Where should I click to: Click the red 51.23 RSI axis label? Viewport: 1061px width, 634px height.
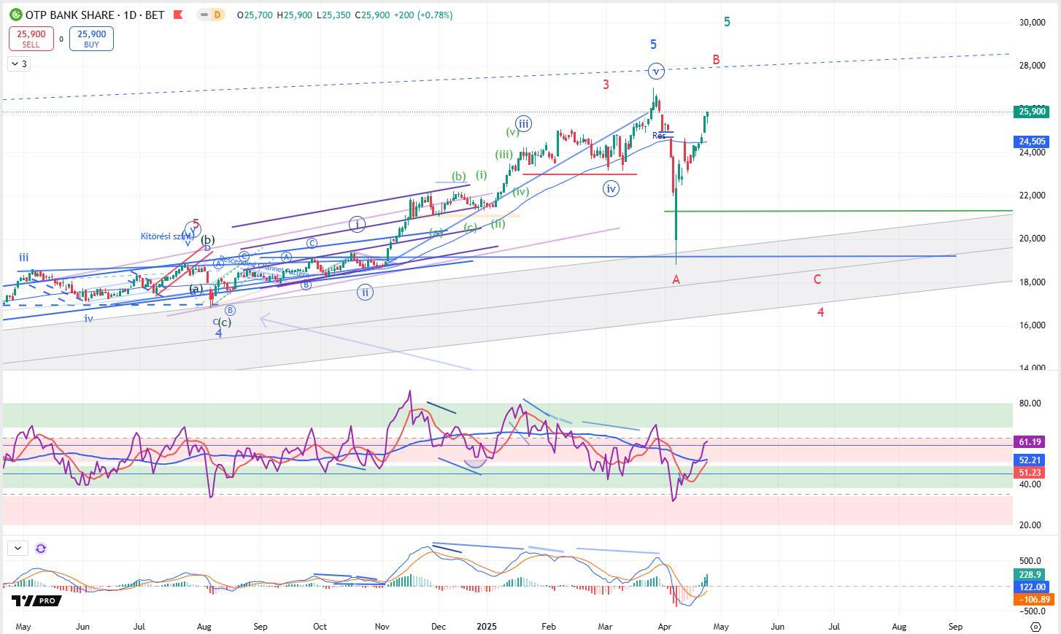pos(1031,473)
